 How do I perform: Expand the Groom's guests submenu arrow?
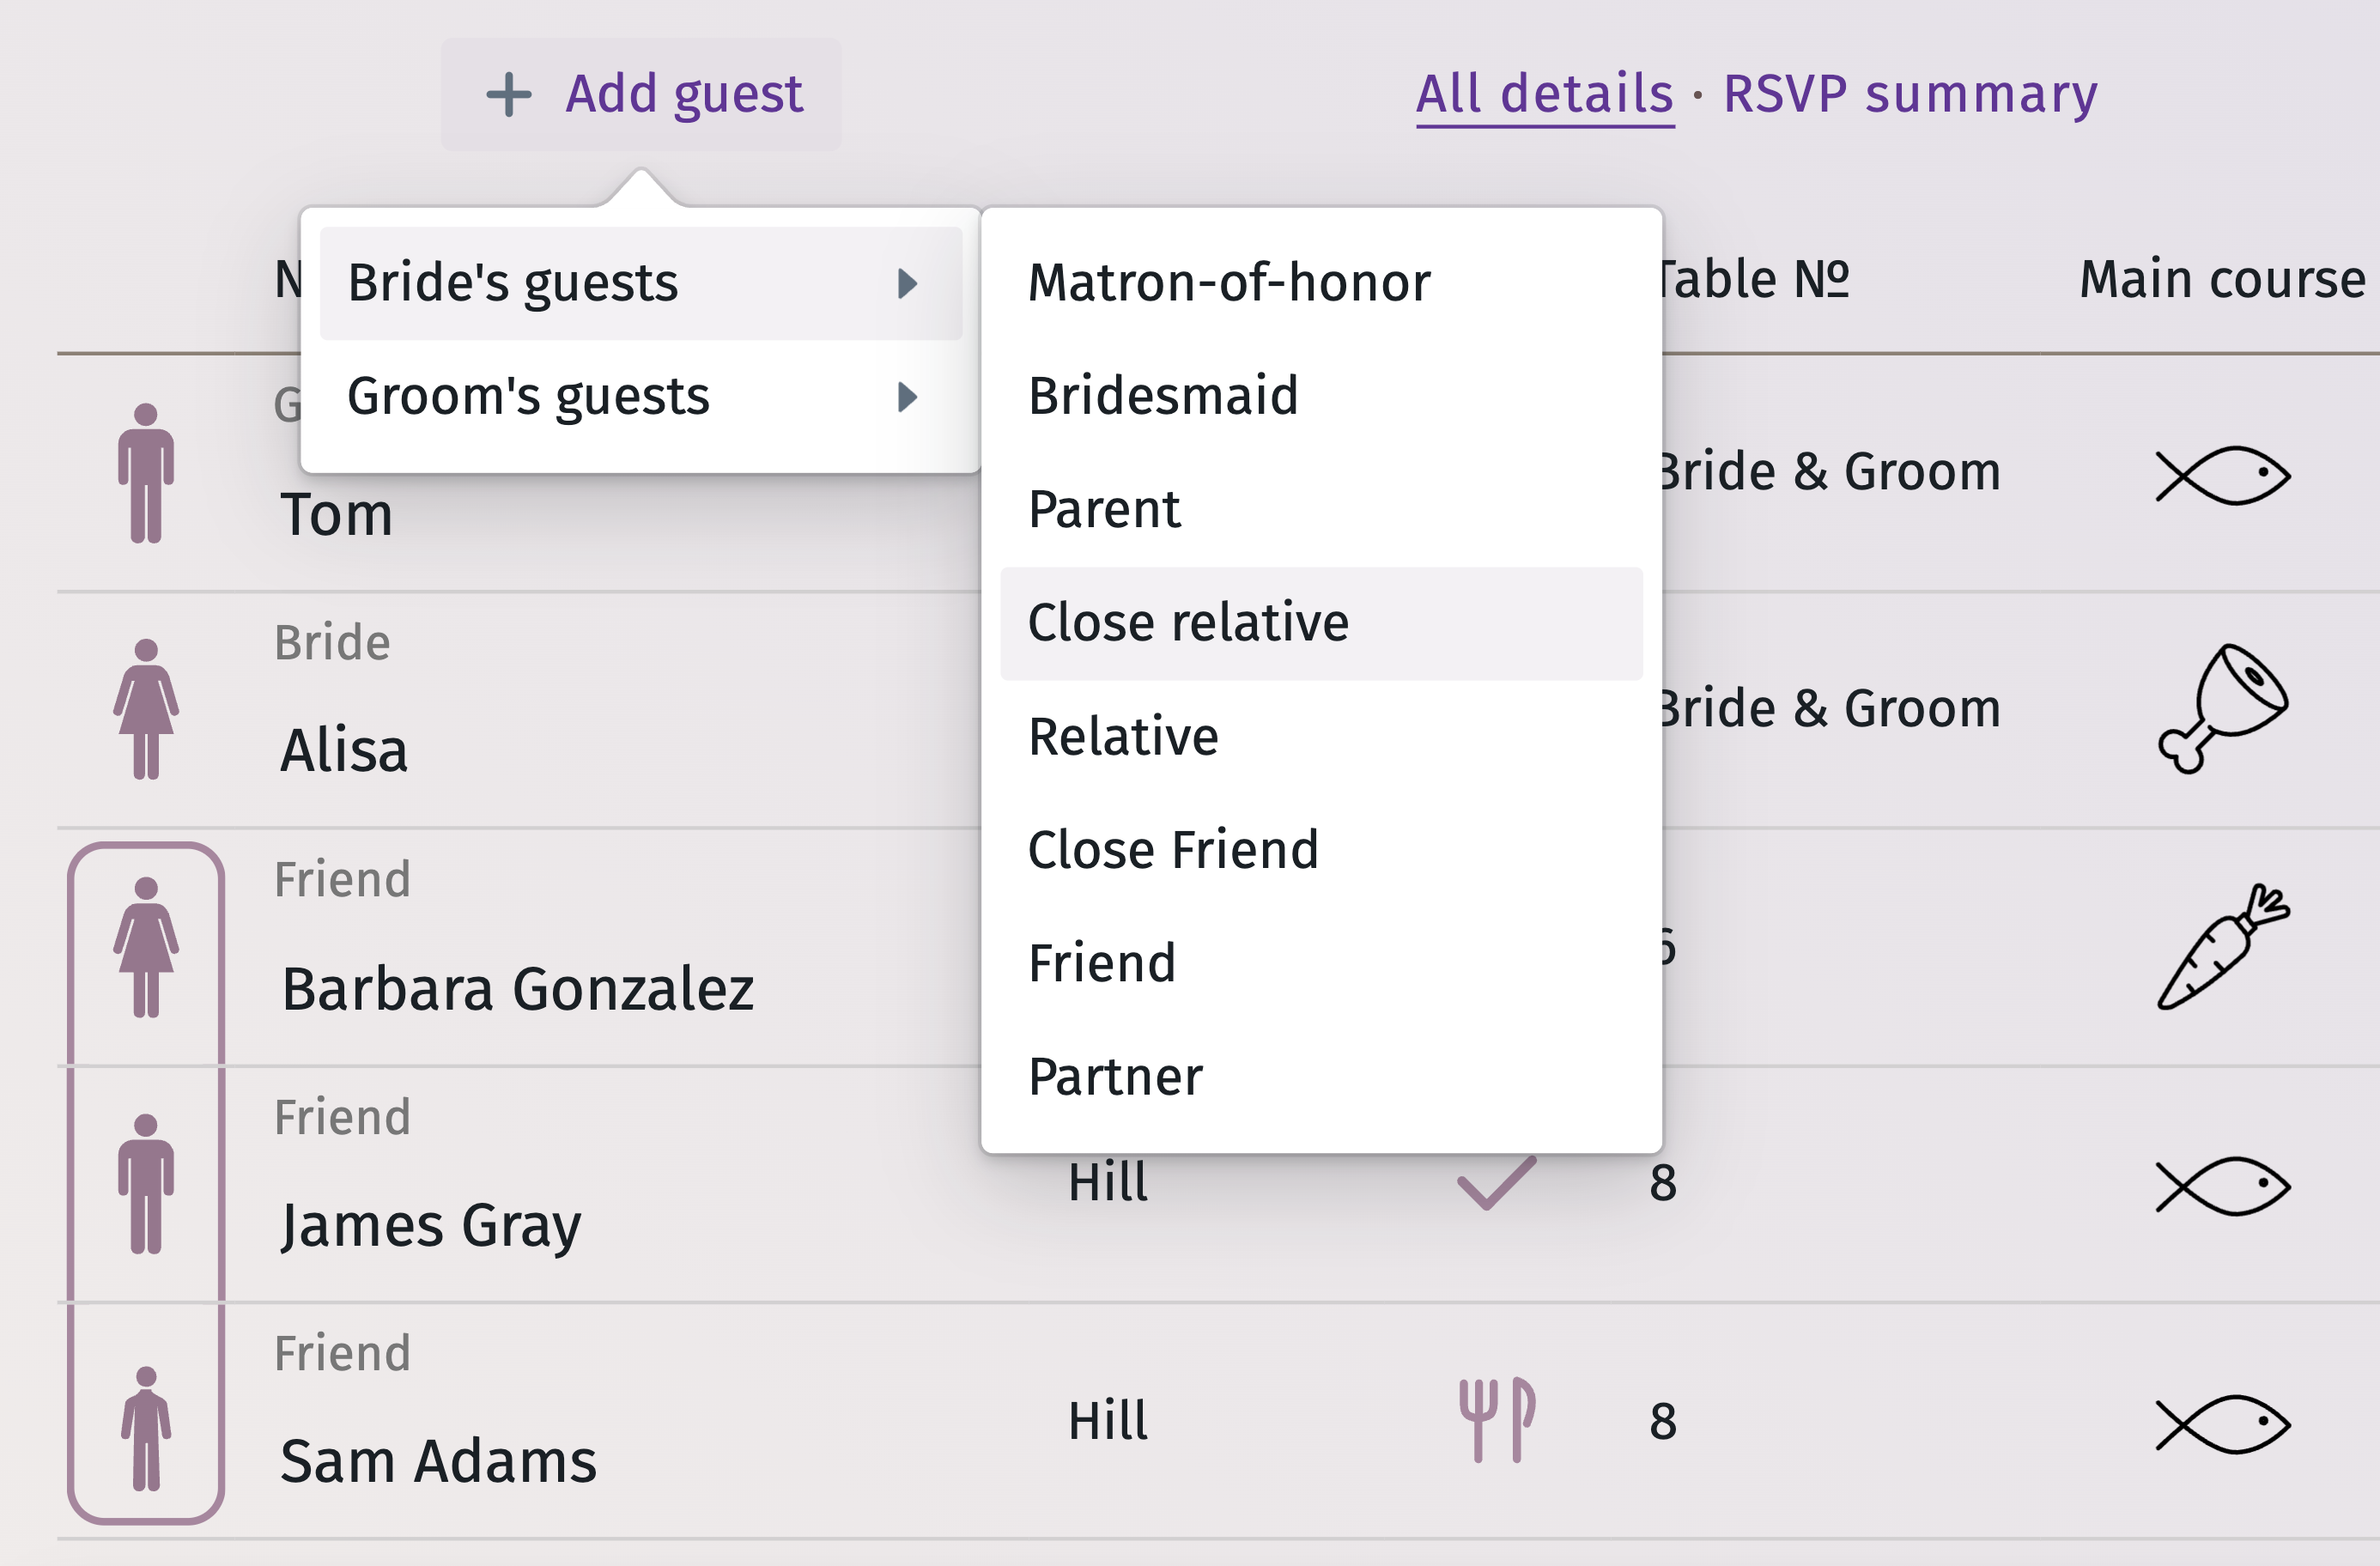point(907,397)
